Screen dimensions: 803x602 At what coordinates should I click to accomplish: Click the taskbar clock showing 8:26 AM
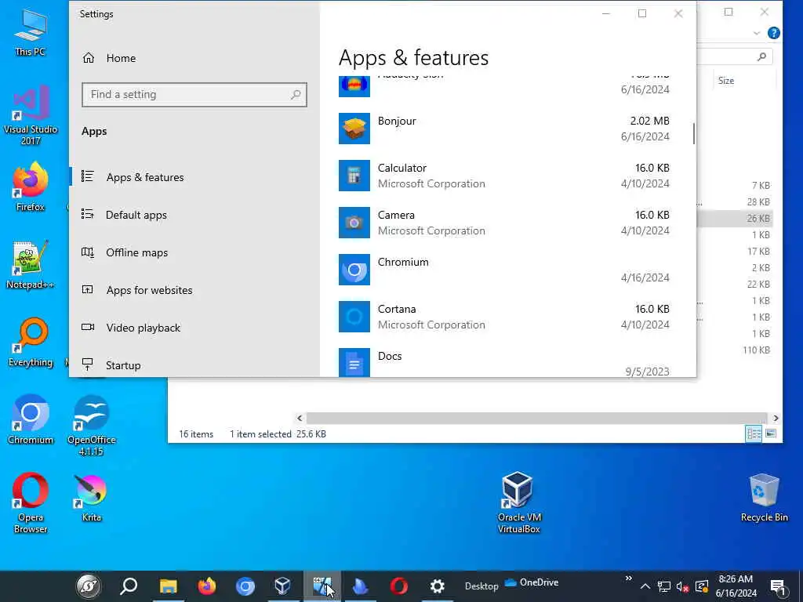pos(736,586)
